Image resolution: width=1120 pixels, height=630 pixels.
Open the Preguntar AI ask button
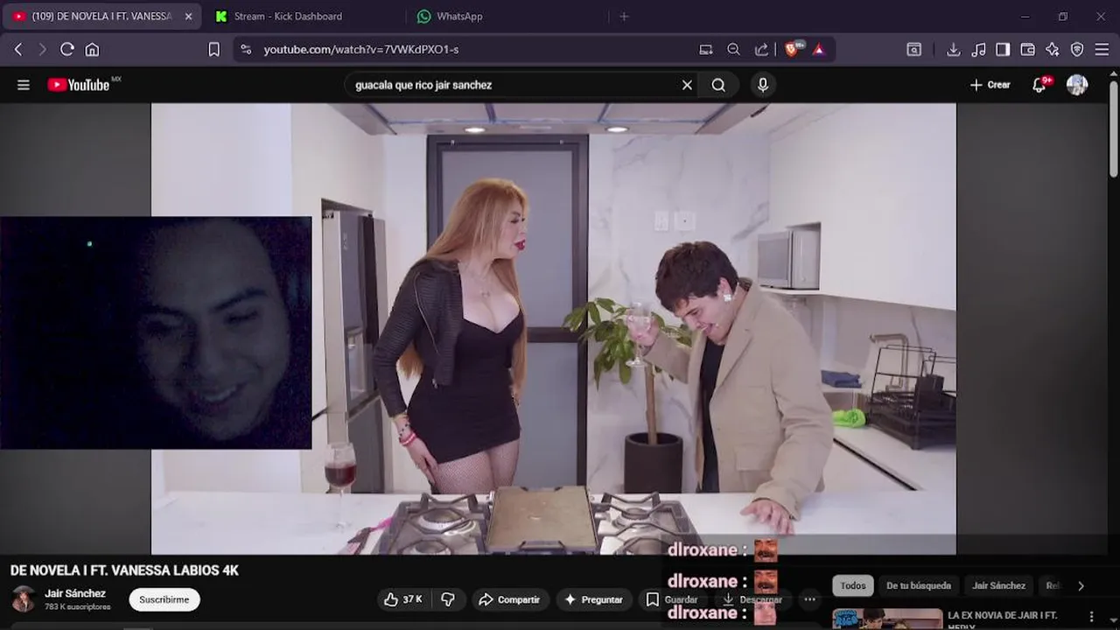pyautogui.click(x=593, y=599)
